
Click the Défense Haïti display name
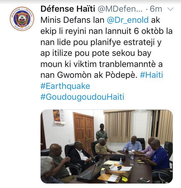[68, 9]
